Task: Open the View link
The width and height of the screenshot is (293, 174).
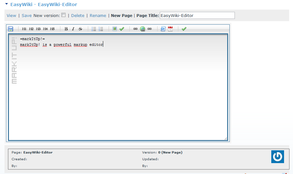Action: (x=11, y=15)
